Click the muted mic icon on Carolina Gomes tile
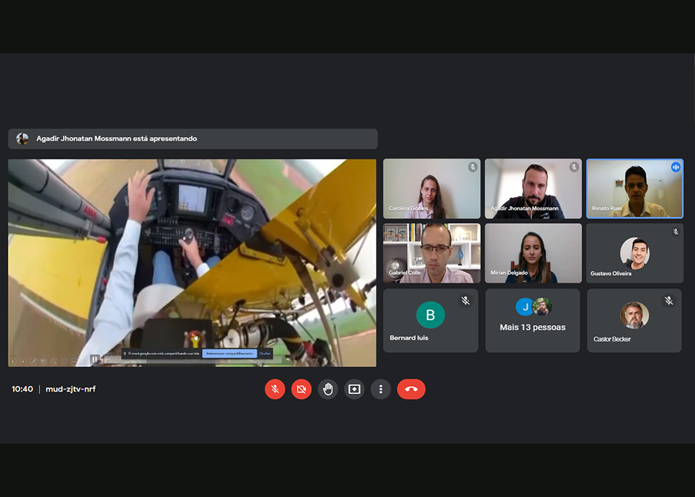 pyautogui.click(x=473, y=167)
